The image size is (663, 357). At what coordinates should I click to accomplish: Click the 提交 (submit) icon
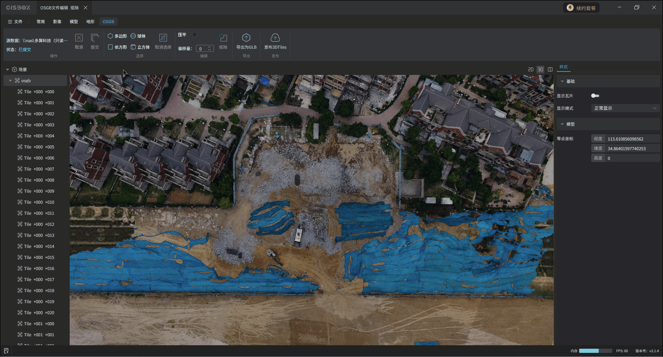(95, 38)
